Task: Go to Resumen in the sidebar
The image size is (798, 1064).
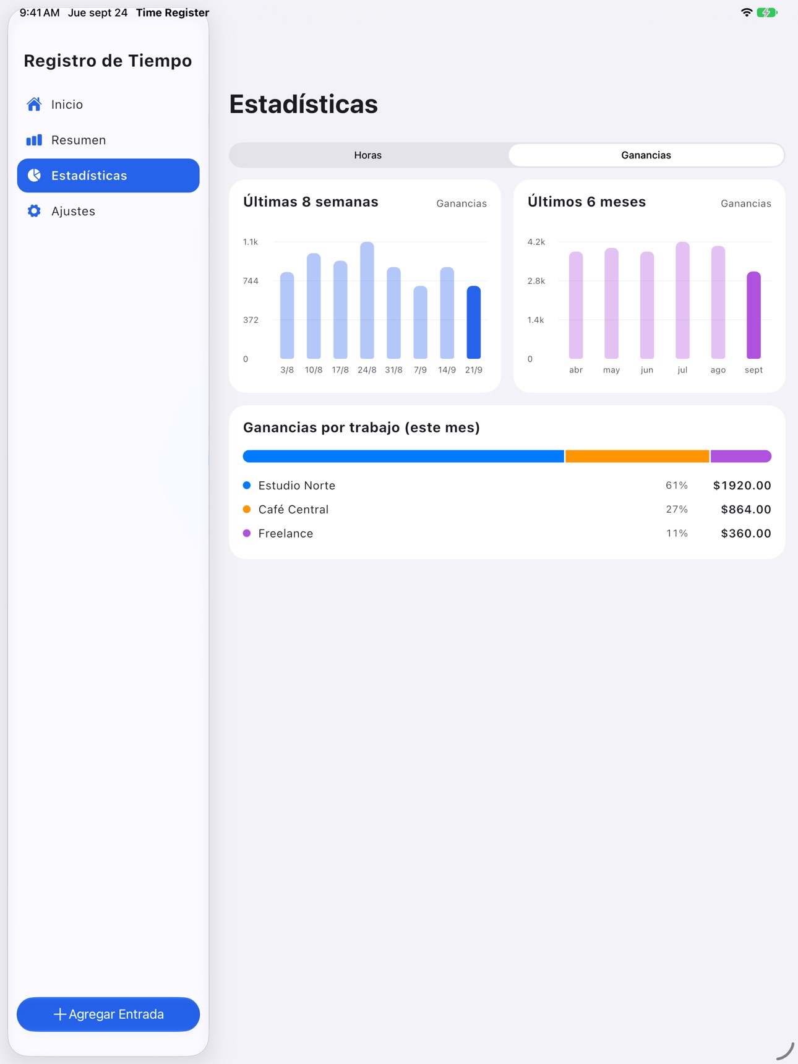Action: [108, 140]
